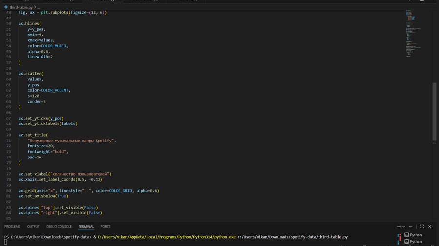Focus the terminal command prompt cursor

6,242
